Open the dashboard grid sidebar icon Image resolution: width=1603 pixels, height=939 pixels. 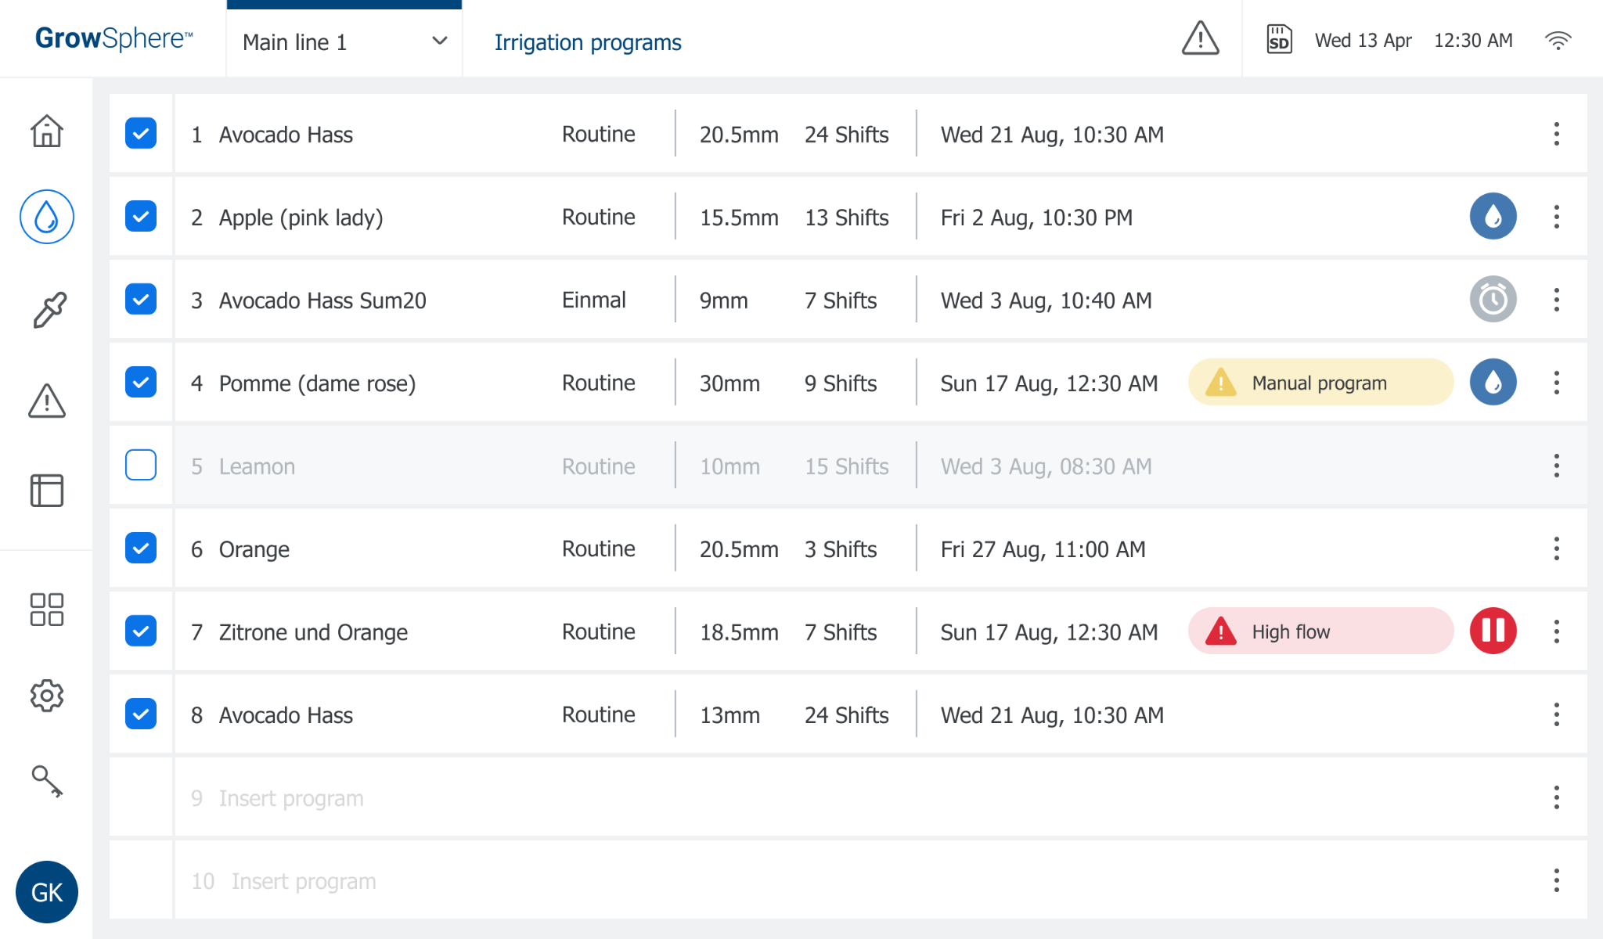(x=47, y=610)
